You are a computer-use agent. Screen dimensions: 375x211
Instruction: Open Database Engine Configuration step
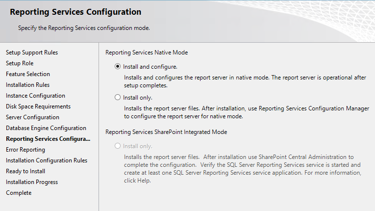(46, 128)
